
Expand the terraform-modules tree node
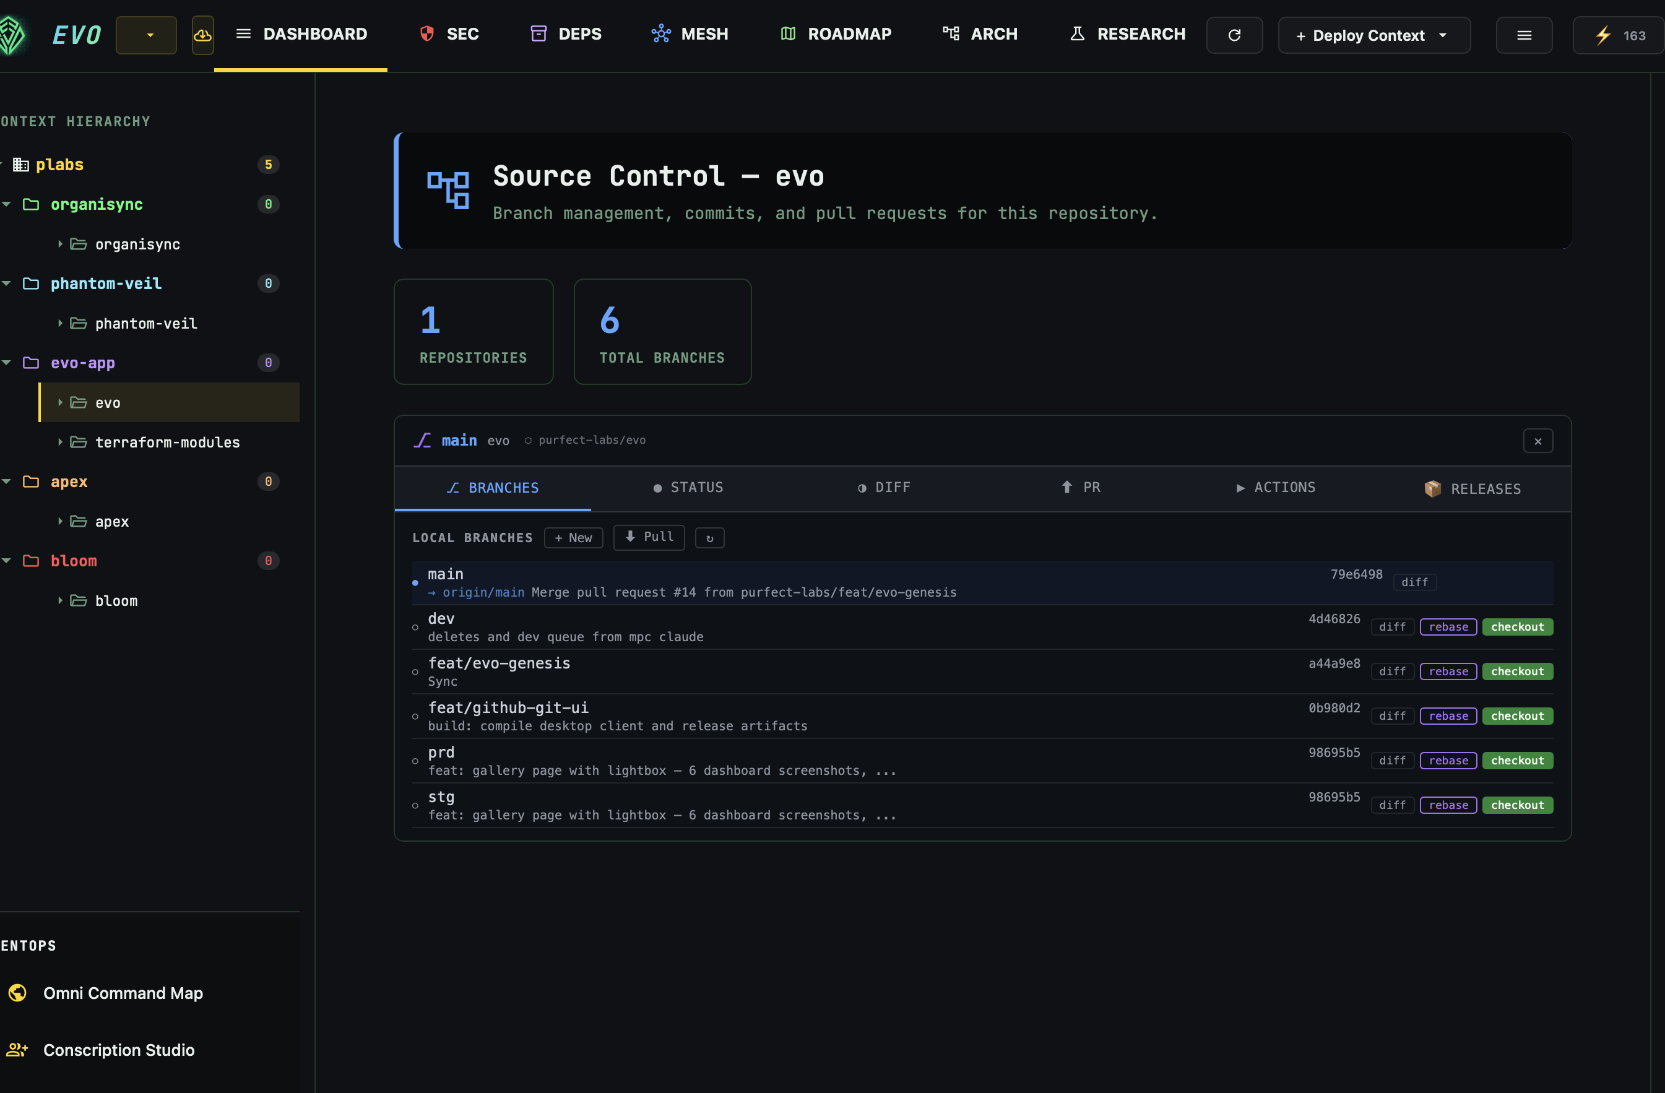[60, 443]
